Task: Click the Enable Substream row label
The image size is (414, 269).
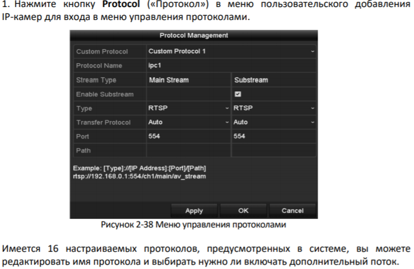Action: (x=105, y=94)
